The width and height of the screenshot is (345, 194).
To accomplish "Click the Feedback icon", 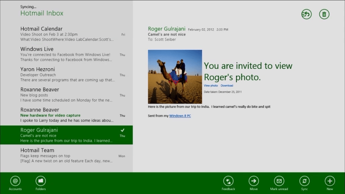I will (228, 181).
